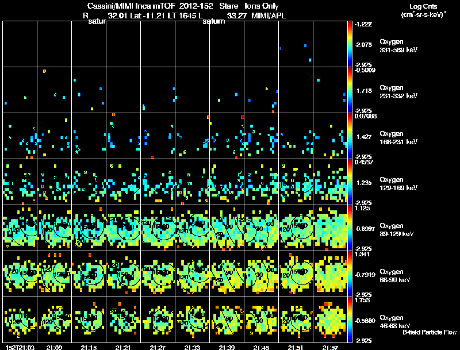460x350 pixels.
Task: Click the B-field Particle Flow caption
Action: click(430, 332)
